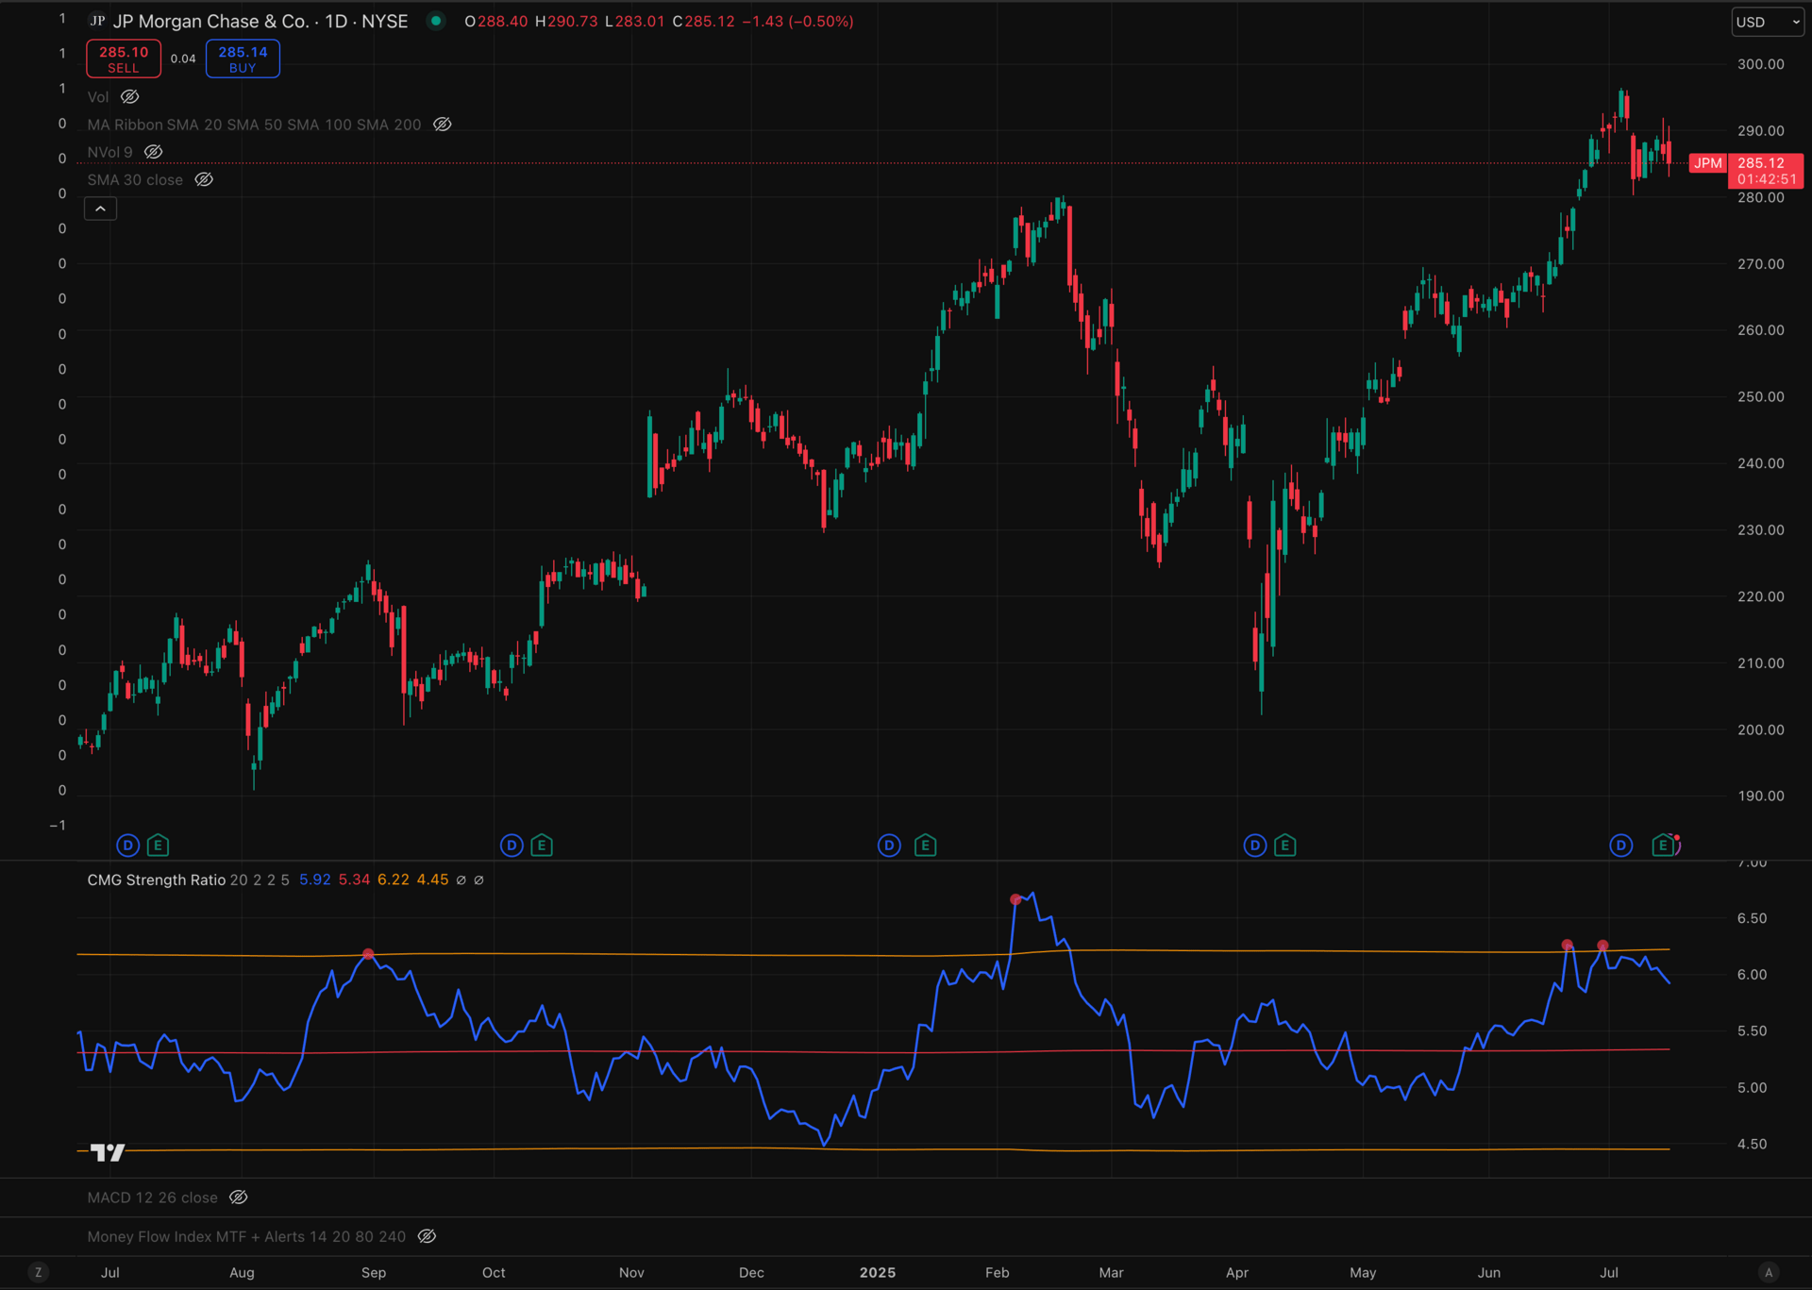Select the NVol 9 indicator label

click(109, 152)
